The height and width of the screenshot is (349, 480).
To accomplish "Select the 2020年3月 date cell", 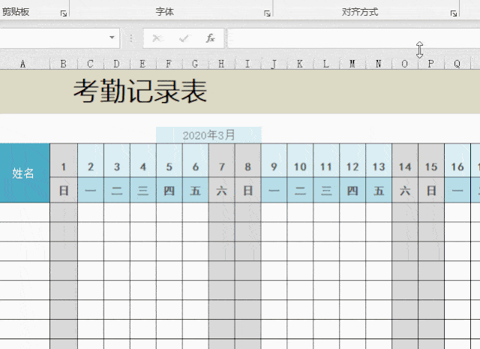I will click(x=208, y=135).
